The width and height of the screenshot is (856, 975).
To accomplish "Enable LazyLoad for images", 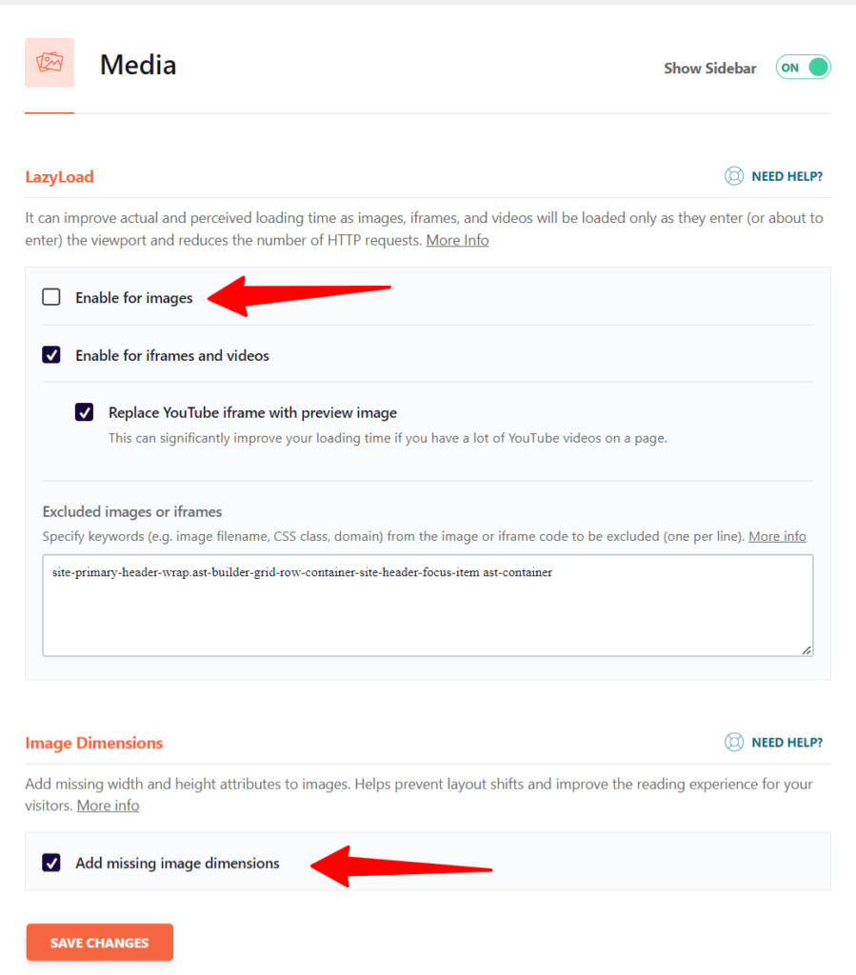I will [50, 296].
